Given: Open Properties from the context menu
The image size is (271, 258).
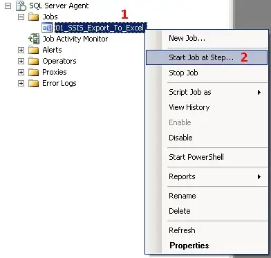Looking at the screenshot, I should pos(207,246).
